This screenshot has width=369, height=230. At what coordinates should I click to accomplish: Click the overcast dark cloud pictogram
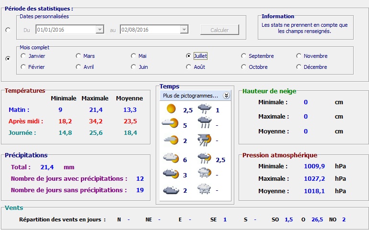[x=171, y=190]
